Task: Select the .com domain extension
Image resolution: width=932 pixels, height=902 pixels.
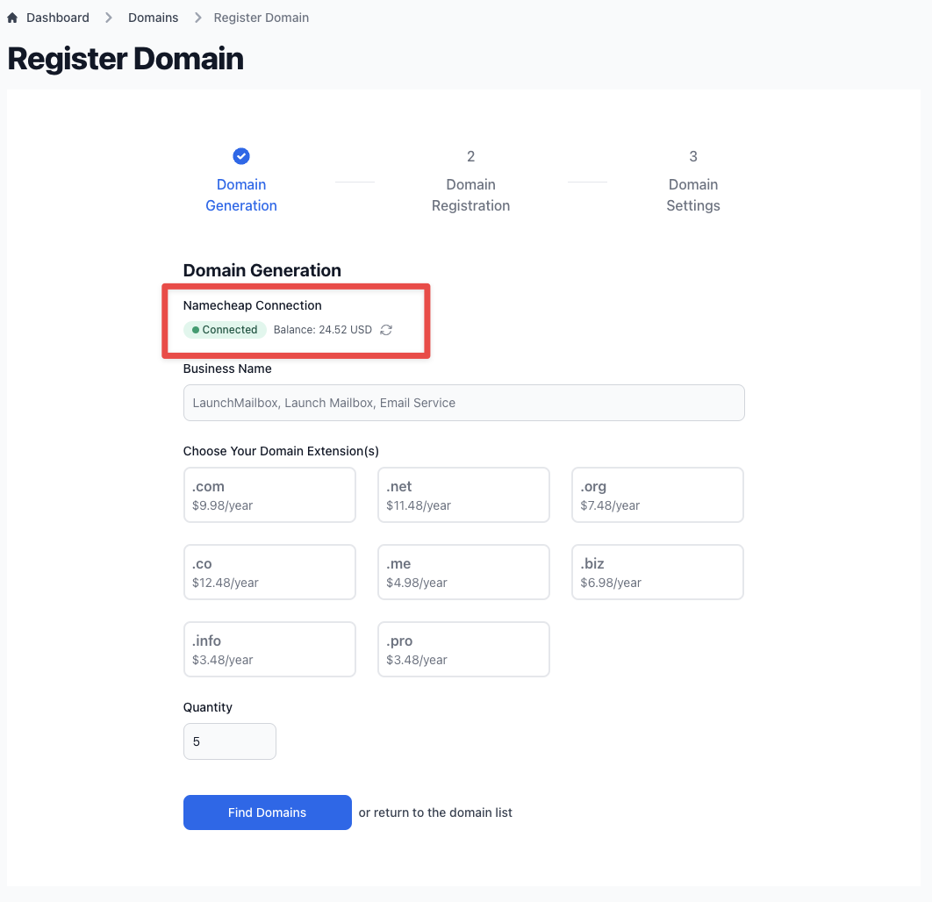Action: [269, 495]
